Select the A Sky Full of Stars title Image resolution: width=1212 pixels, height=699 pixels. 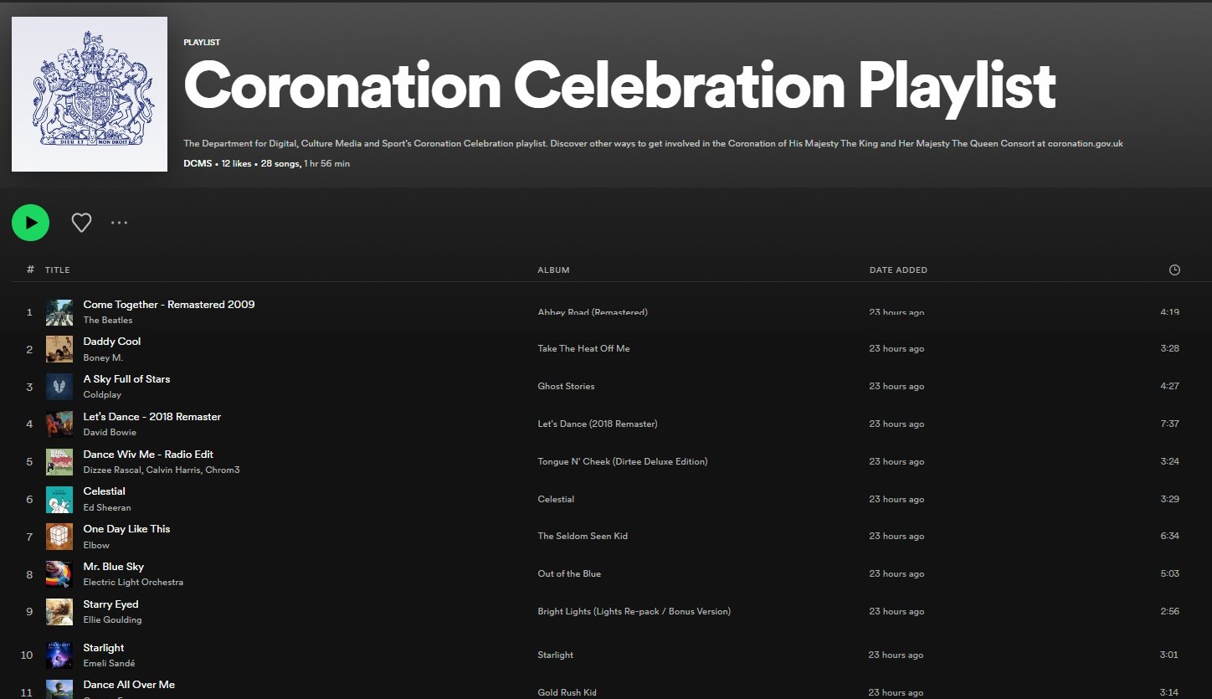(126, 379)
